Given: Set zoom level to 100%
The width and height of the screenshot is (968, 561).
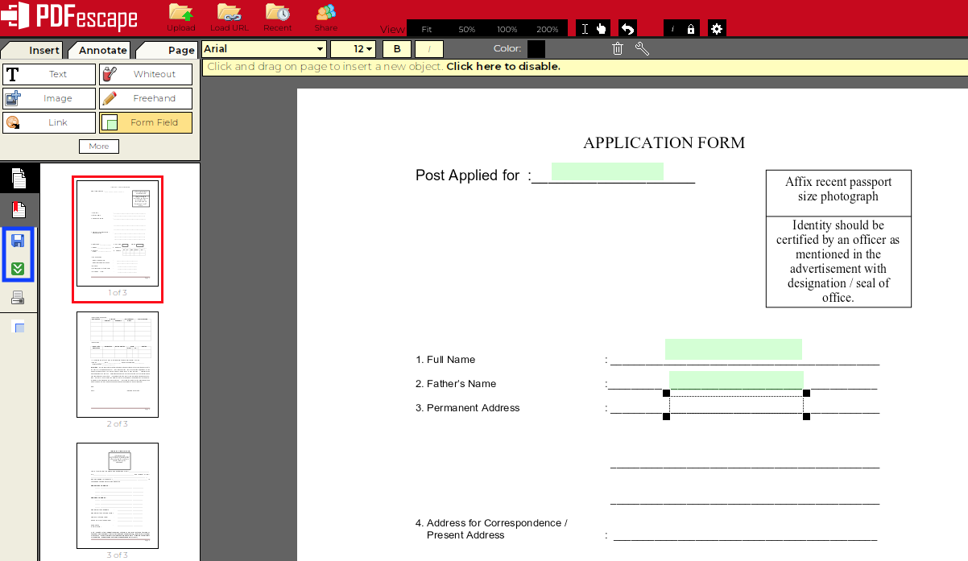Looking at the screenshot, I should pyautogui.click(x=507, y=27).
